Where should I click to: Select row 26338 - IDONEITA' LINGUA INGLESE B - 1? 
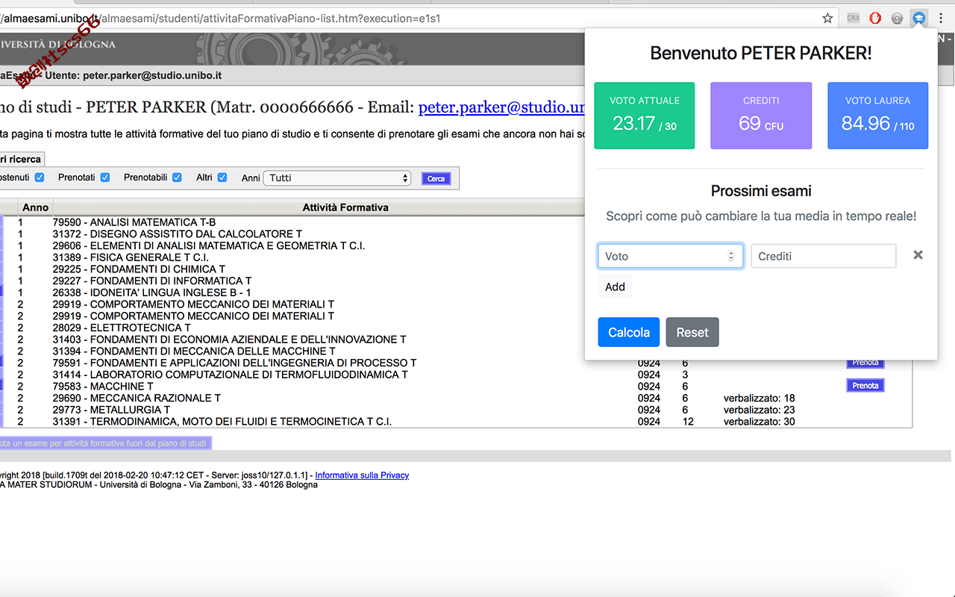click(152, 293)
